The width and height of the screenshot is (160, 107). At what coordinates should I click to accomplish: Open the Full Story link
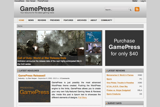point(82,98)
